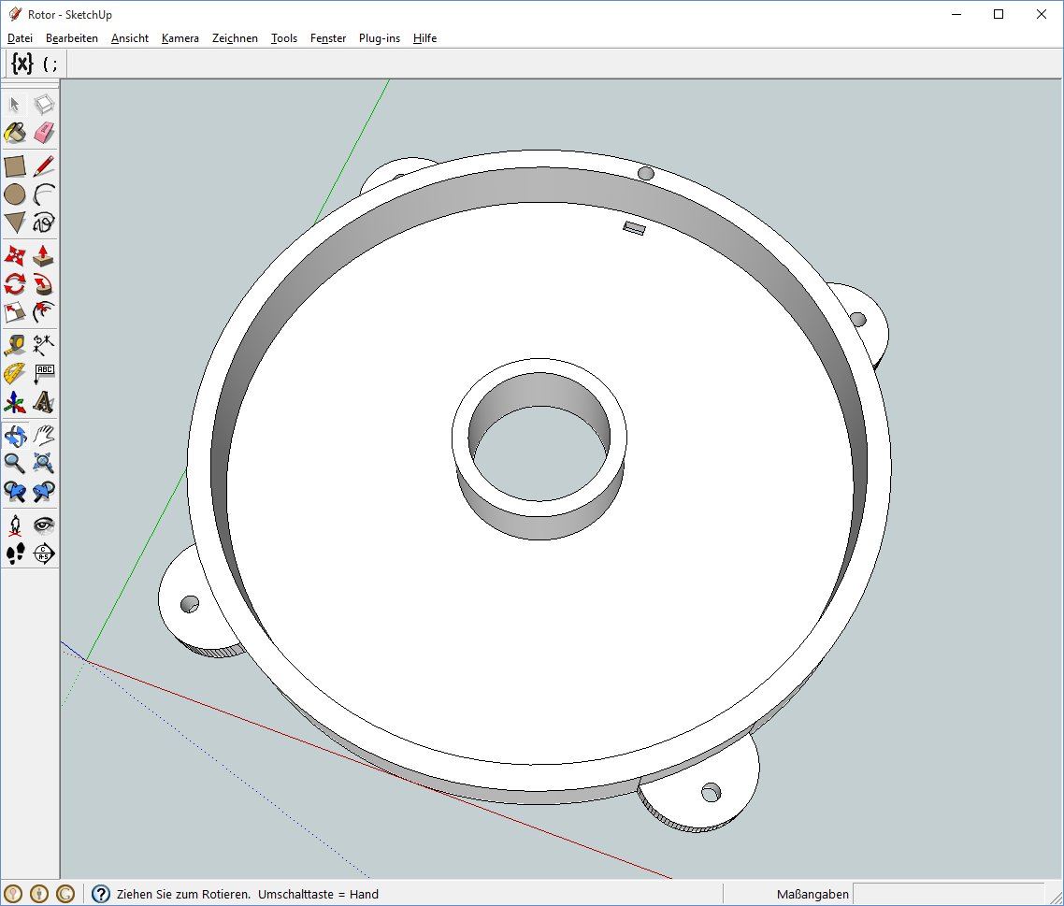The image size is (1064, 906).
Task: Select the Paint Bucket tool
Action: coord(15,133)
